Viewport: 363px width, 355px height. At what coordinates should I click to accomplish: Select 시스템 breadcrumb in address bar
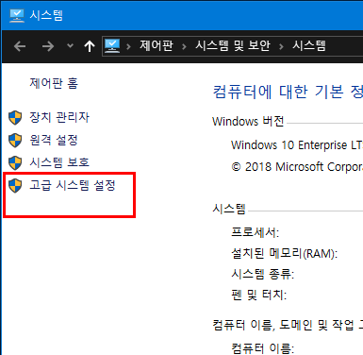[309, 45]
